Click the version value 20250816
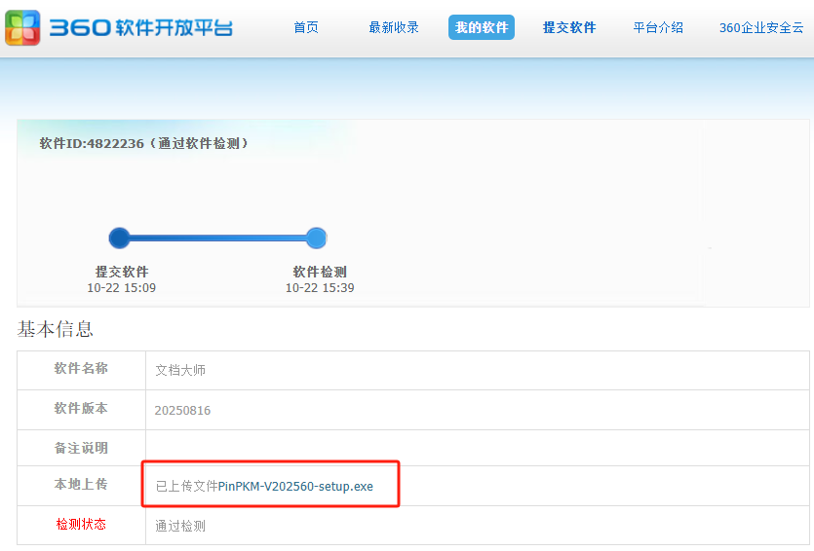 (182, 410)
